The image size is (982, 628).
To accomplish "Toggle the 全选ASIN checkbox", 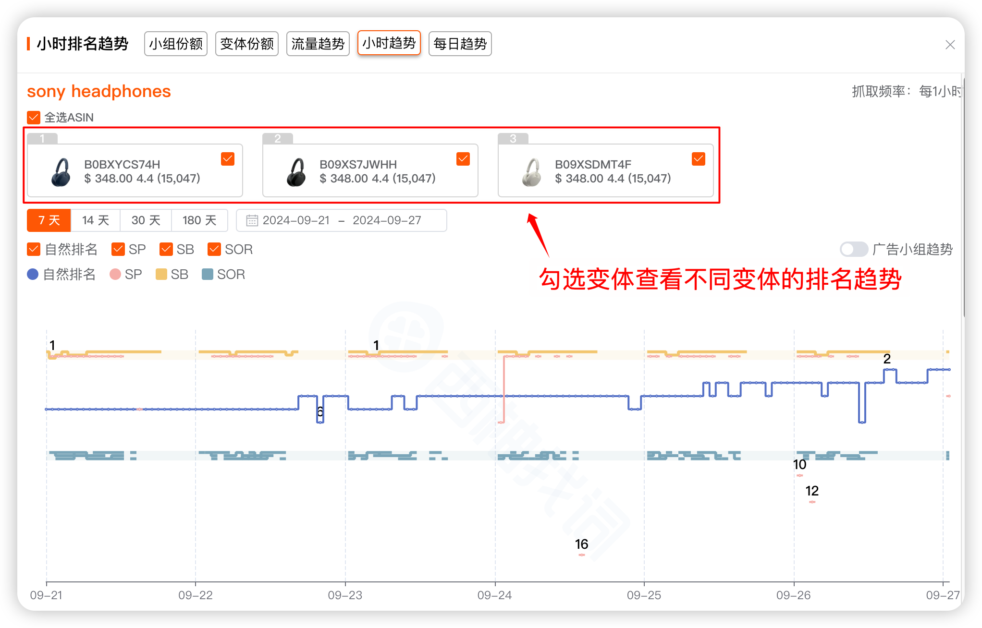I will [34, 117].
